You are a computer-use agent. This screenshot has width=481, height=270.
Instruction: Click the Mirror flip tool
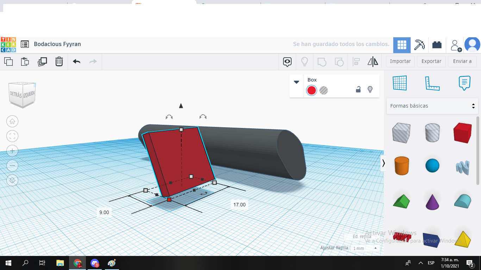373,62
